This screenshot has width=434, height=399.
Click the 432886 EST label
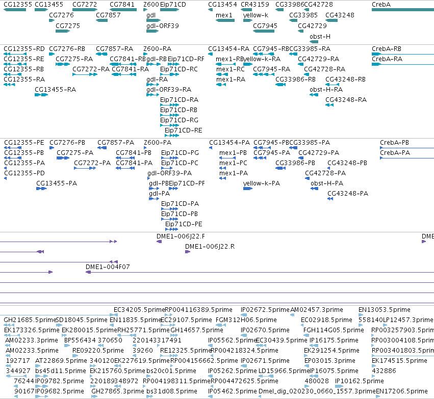tap(384, 371)
